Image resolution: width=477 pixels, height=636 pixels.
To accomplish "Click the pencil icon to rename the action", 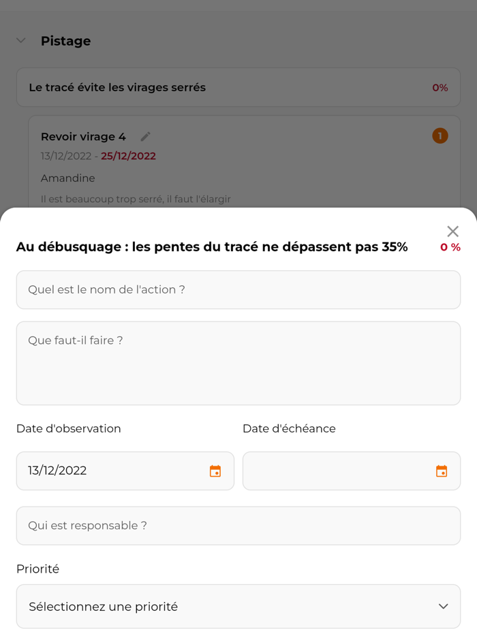I will [145, 136].
